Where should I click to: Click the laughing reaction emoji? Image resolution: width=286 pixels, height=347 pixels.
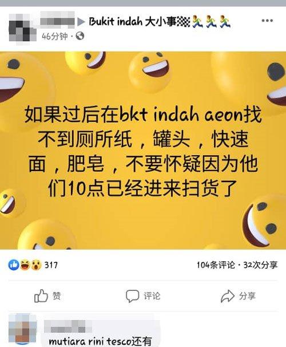pos(25,265)
